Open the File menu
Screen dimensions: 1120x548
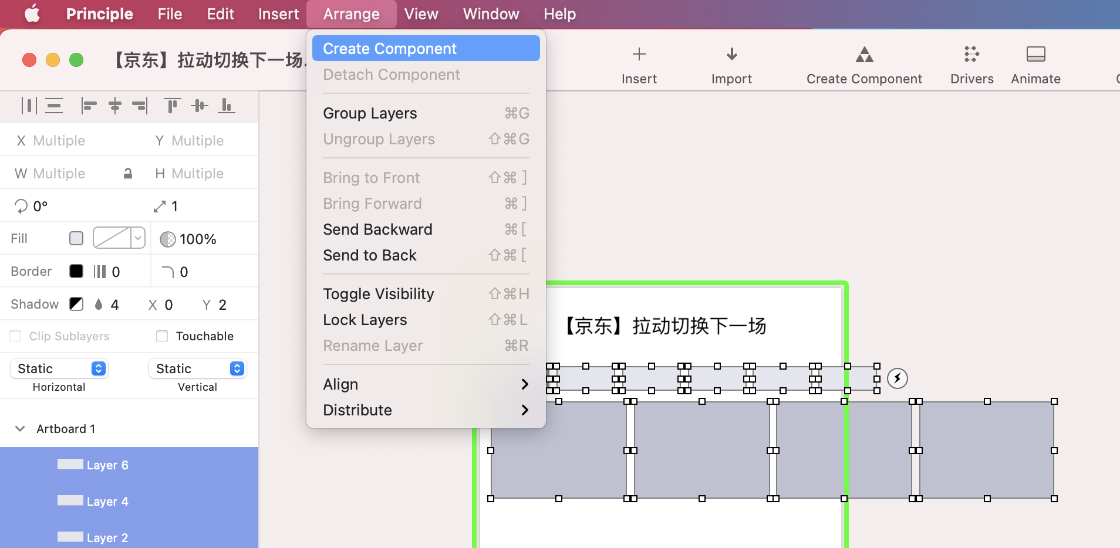(170, 14)
